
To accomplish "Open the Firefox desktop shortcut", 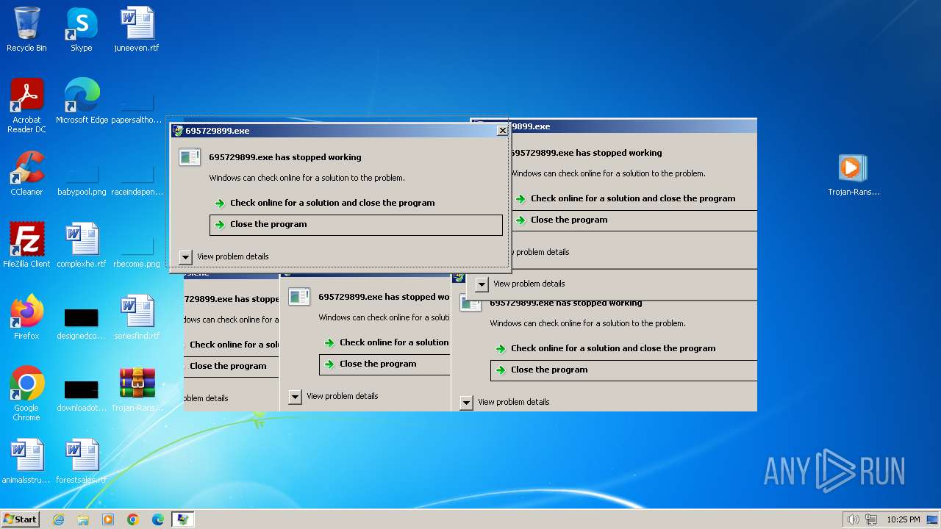I will coord(26,318).
